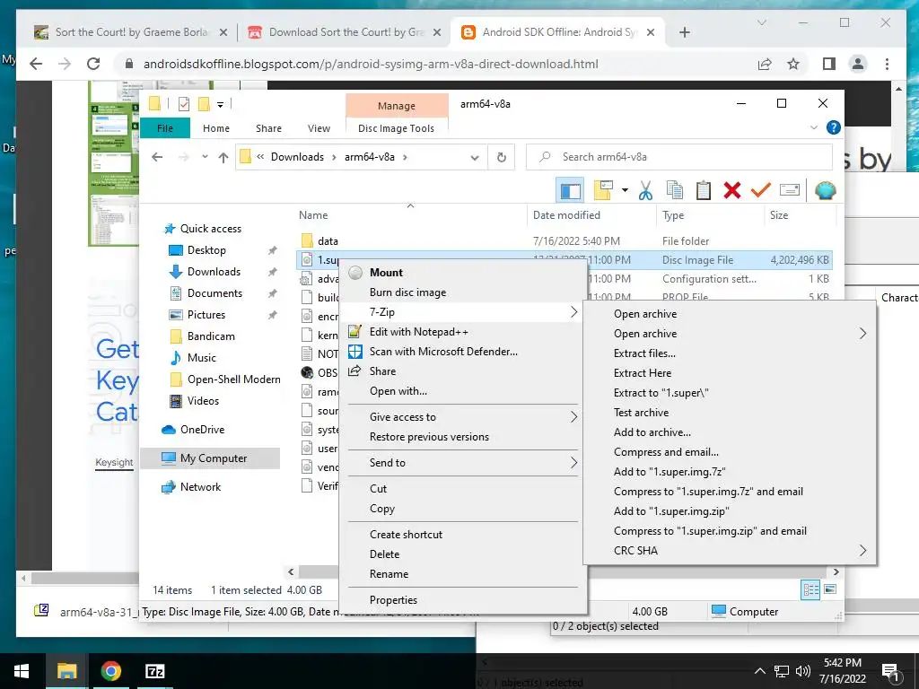919x689 pixels.
Task: Open the Home ribbon tab
Action: pyautogui.click(x=216, y=128)
